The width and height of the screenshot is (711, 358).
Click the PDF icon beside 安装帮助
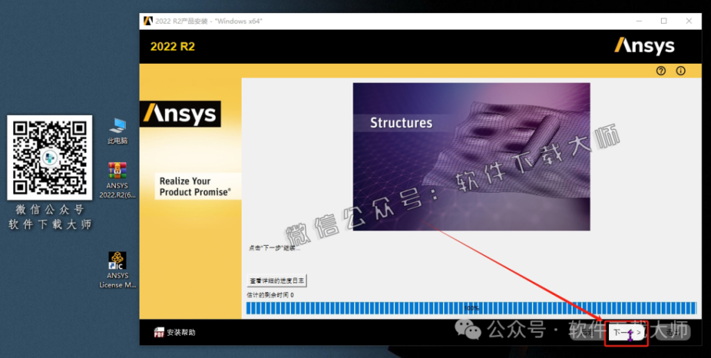(159, 332)
